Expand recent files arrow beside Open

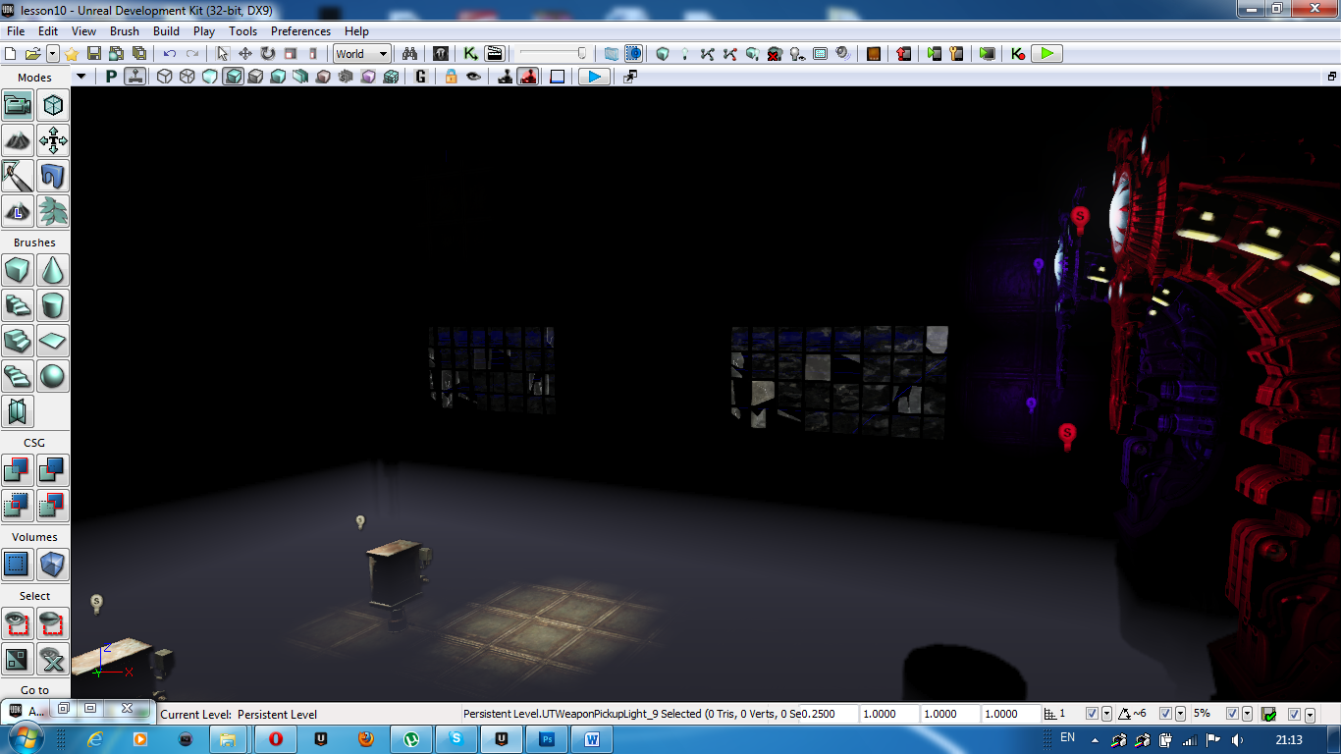(53, 54)
